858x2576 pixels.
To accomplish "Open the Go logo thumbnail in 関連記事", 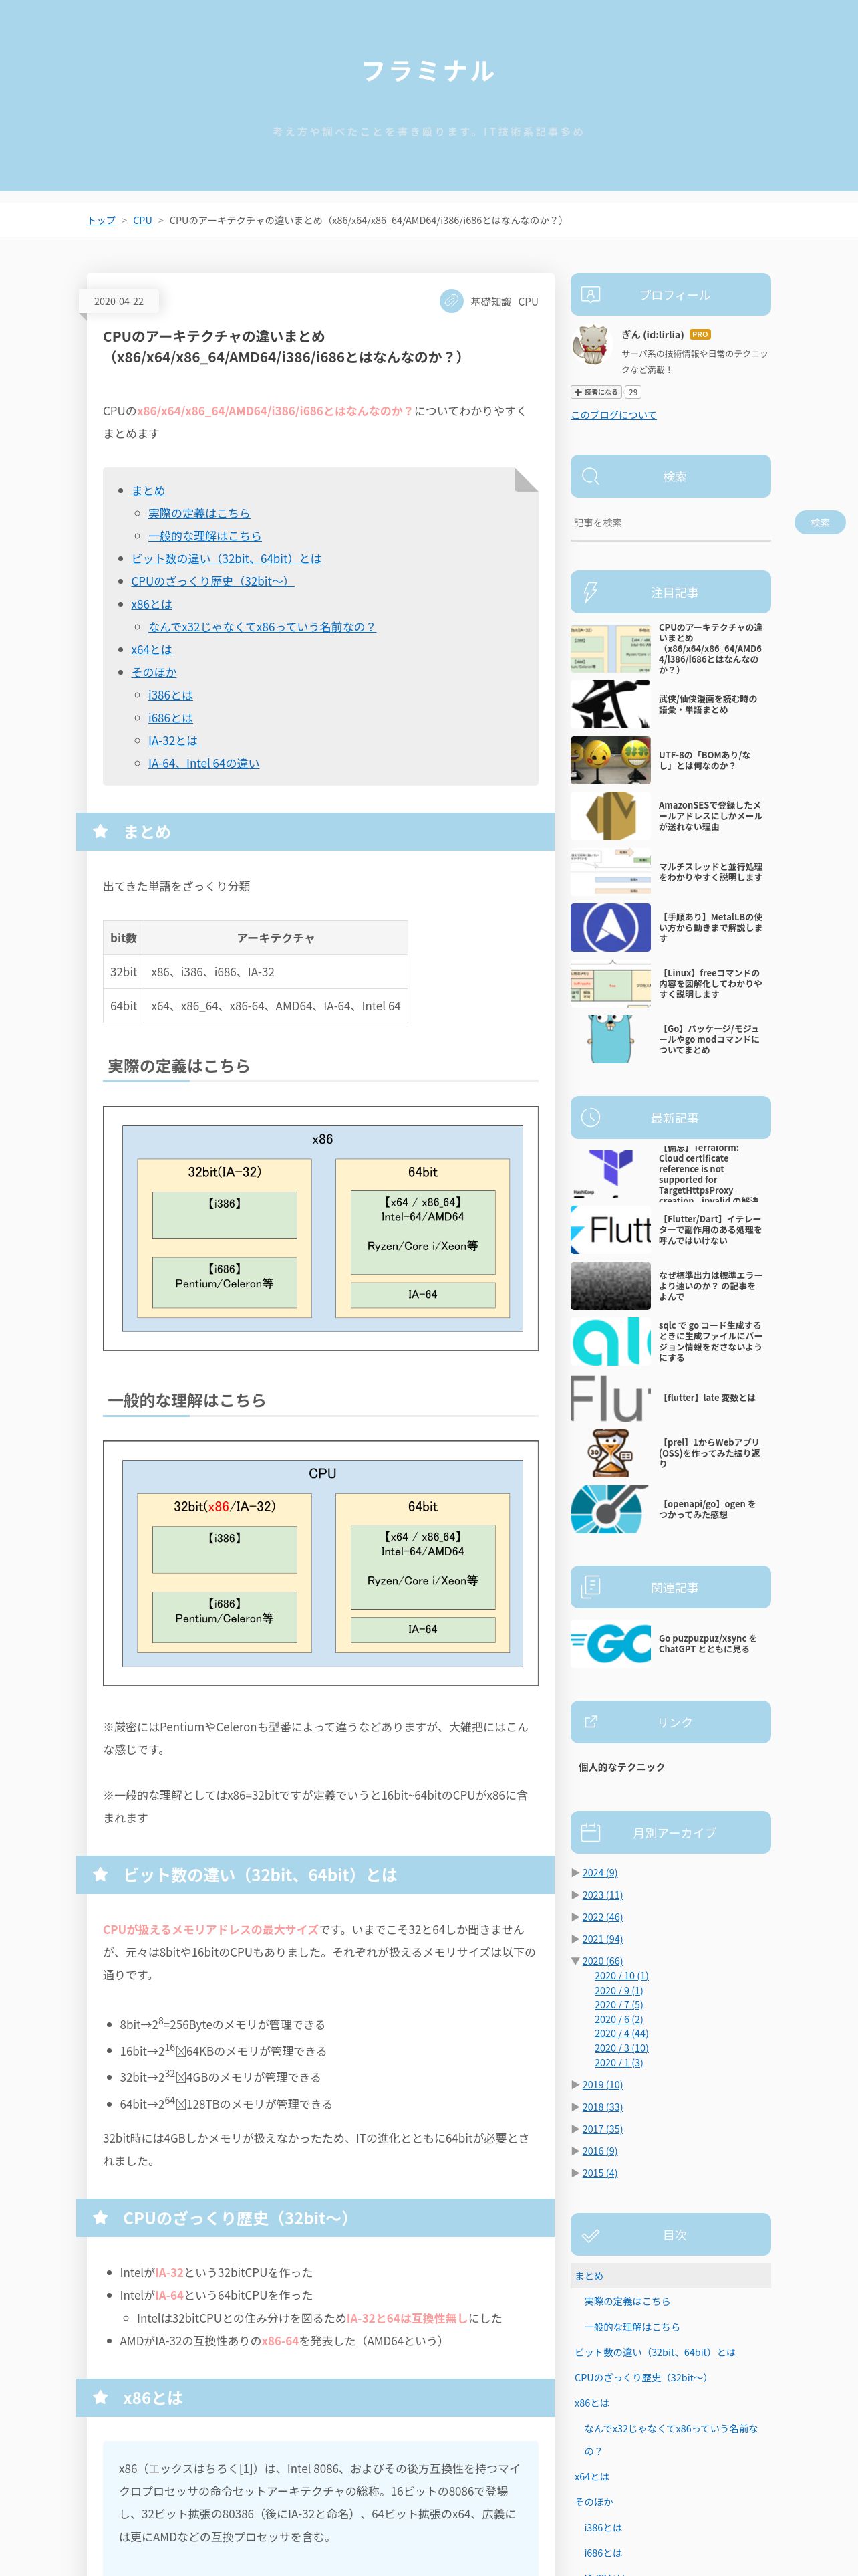I will pyautogui.click(x=610, y=1643).
